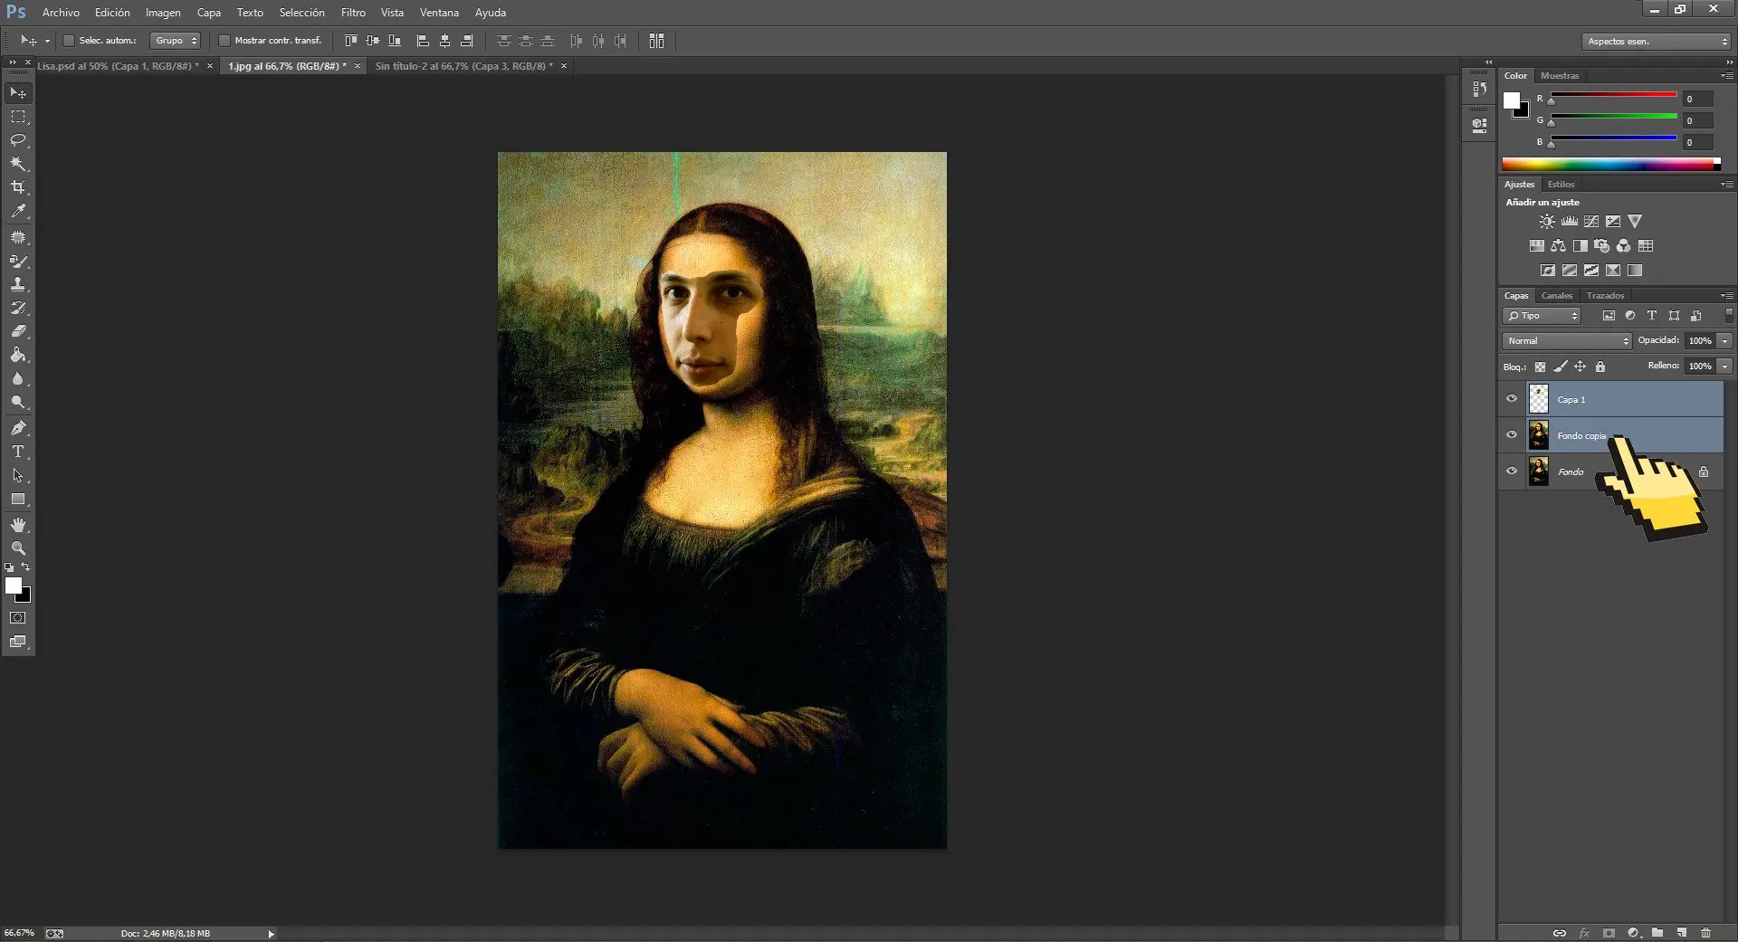Add a Brightness/Contrast adjustment
This screenshot has width=1738, height=942.
pos(1547,222)
